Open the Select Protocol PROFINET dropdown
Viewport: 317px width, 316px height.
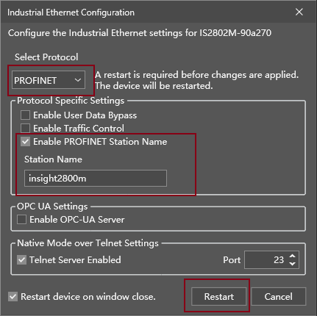click(x=49, y=80)
